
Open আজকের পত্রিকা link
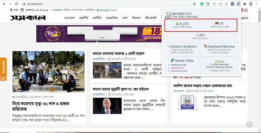62,10
